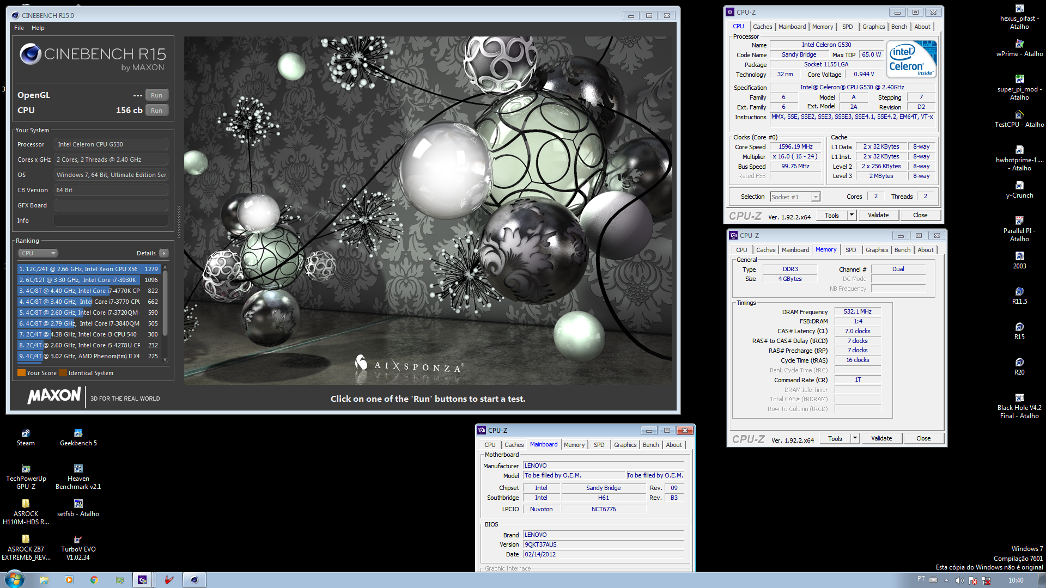Viewport: 1046px width, 588px height.
Task: Open y-Cruncher desktop icon
Action: pos(1019,190)
